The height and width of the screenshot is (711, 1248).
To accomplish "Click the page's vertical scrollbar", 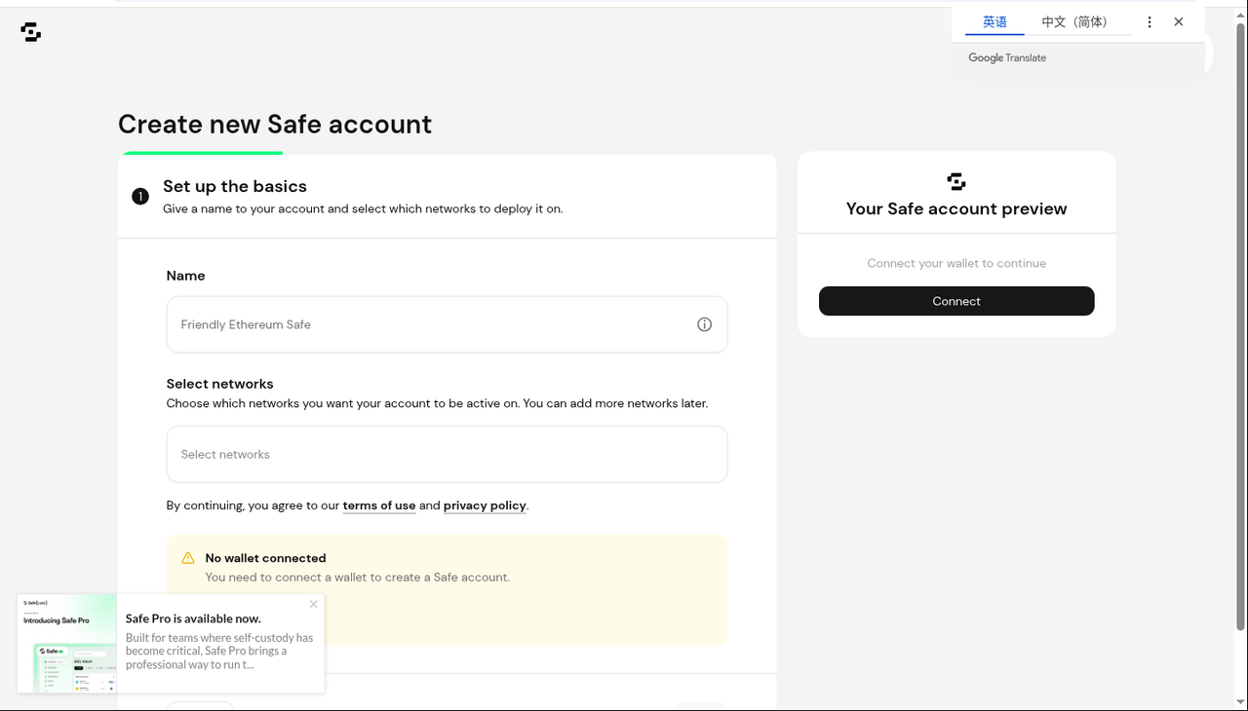I will (1240, 326).
